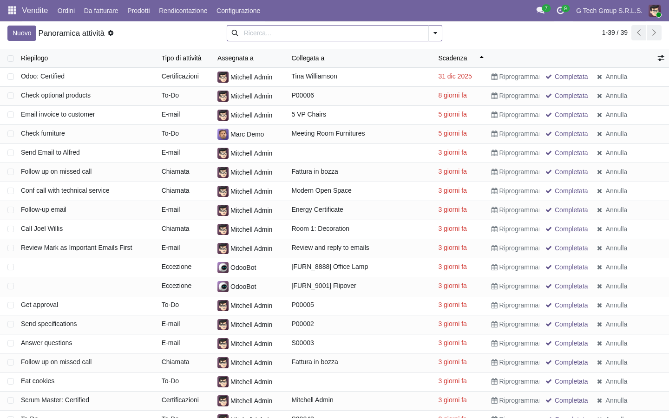This screenshot has height=418, width=669.
Task: Open the Da fatturare menu
Action: pyautogui.click(x=101, y=11)
